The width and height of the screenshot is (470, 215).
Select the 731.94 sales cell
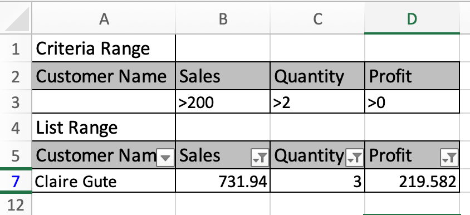click(x=223, y=181)
